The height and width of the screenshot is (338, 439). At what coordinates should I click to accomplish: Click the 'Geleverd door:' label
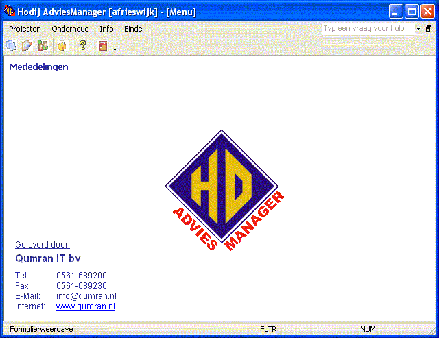(x=43, y=245)
